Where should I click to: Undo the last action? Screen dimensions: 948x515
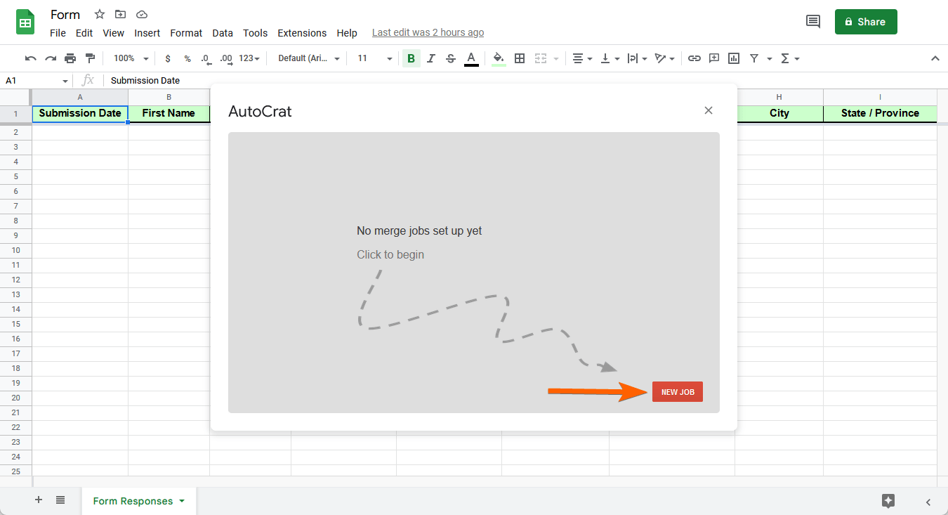click(x=31, y=58)
